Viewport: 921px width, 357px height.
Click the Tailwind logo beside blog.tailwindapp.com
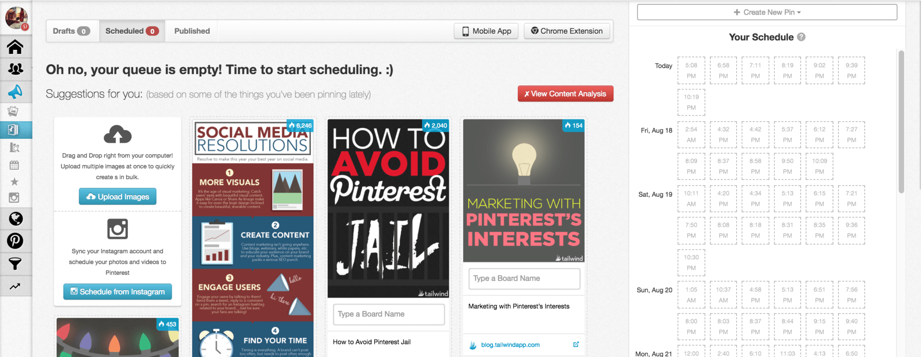point(473,345)
